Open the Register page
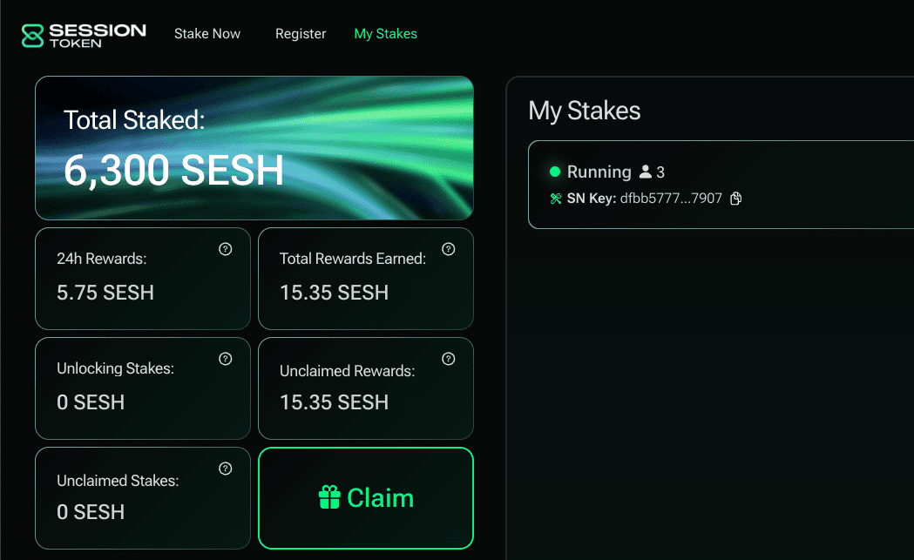This screenshot has width=914, height=560. 301,34
